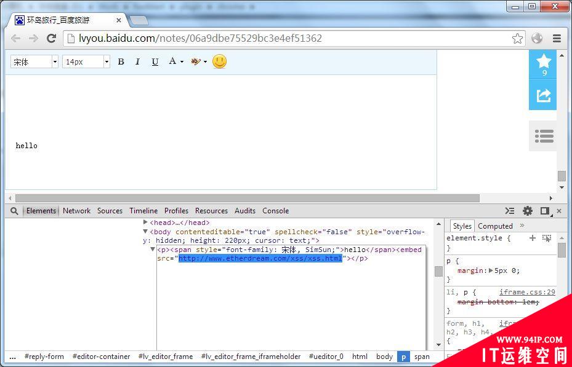Show the console drawer

(x=510, y=211)
